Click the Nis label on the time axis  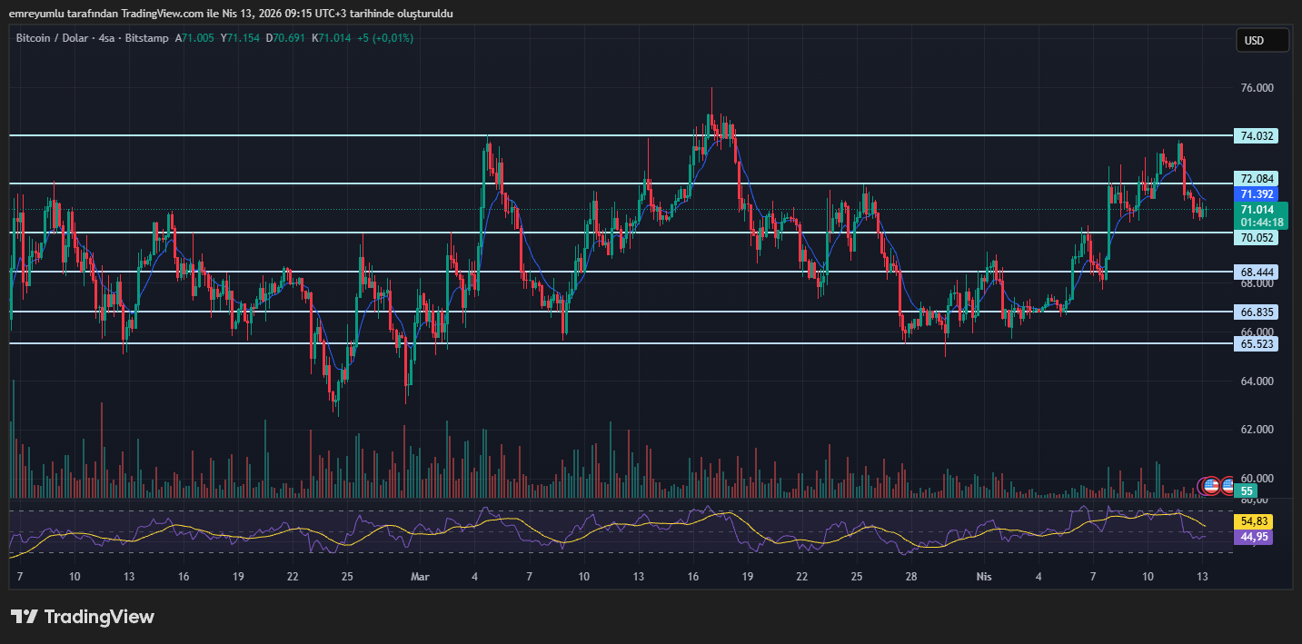tap(983, 576)
